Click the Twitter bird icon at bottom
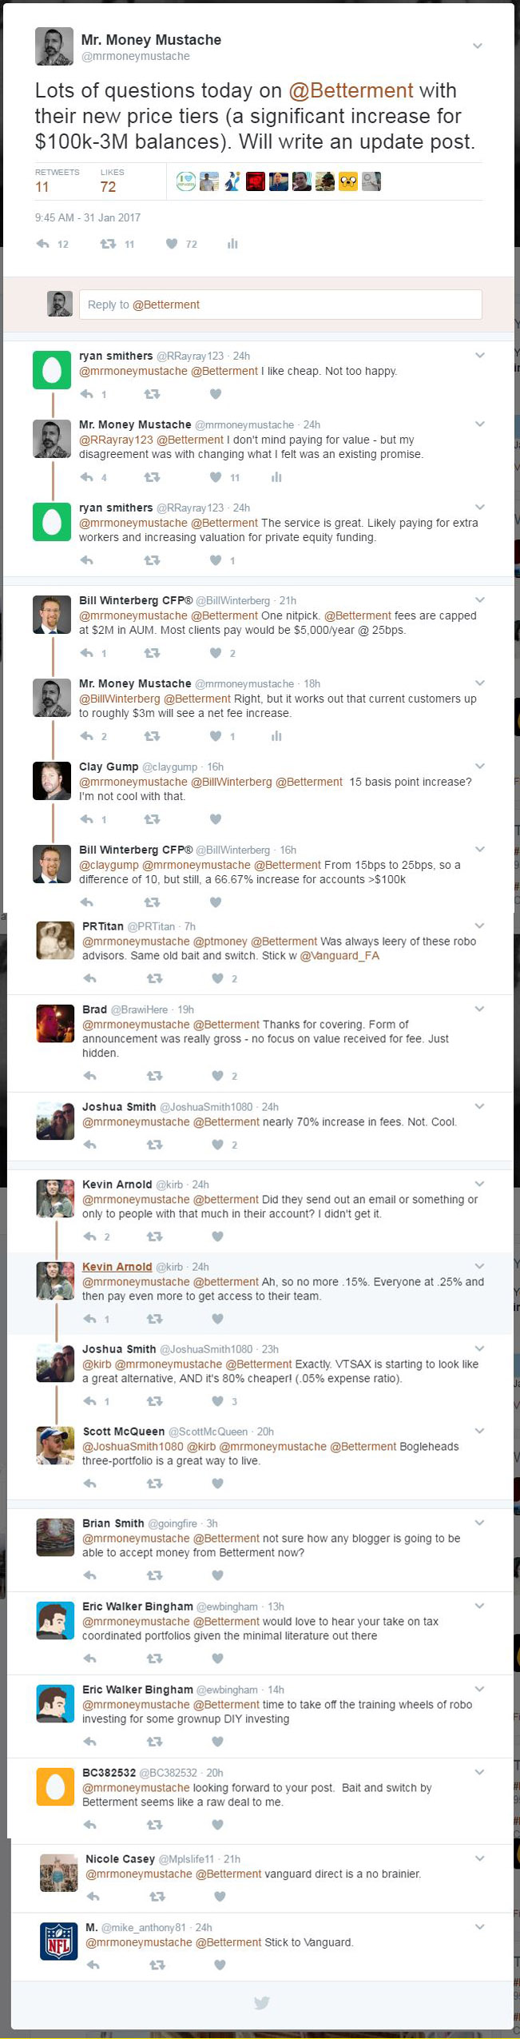 (x=261, y=2002)
